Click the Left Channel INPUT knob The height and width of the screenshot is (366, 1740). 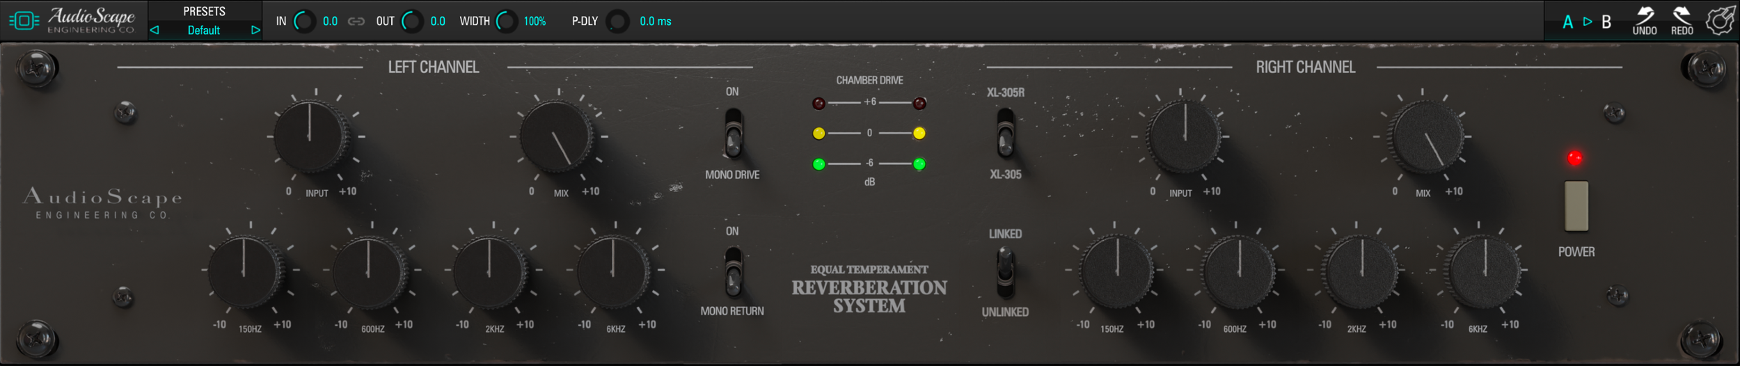310,136
